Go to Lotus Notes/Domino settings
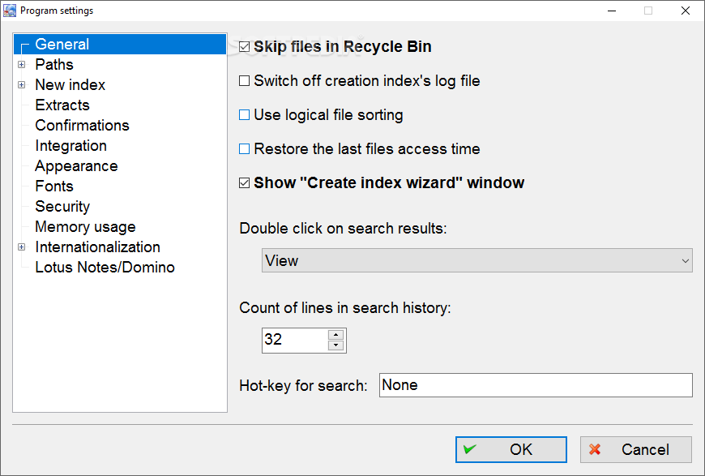 click(105, 268)
